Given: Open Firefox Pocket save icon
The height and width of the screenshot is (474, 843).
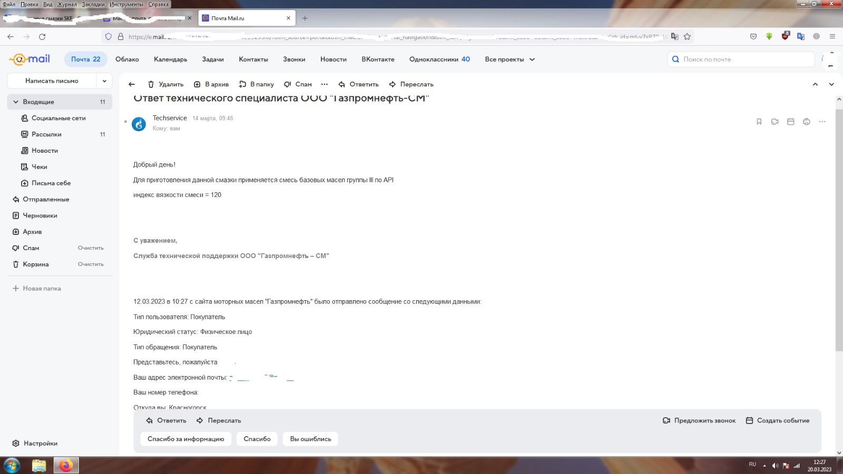Looking at the screenshot, I should [x=753, y=36].
